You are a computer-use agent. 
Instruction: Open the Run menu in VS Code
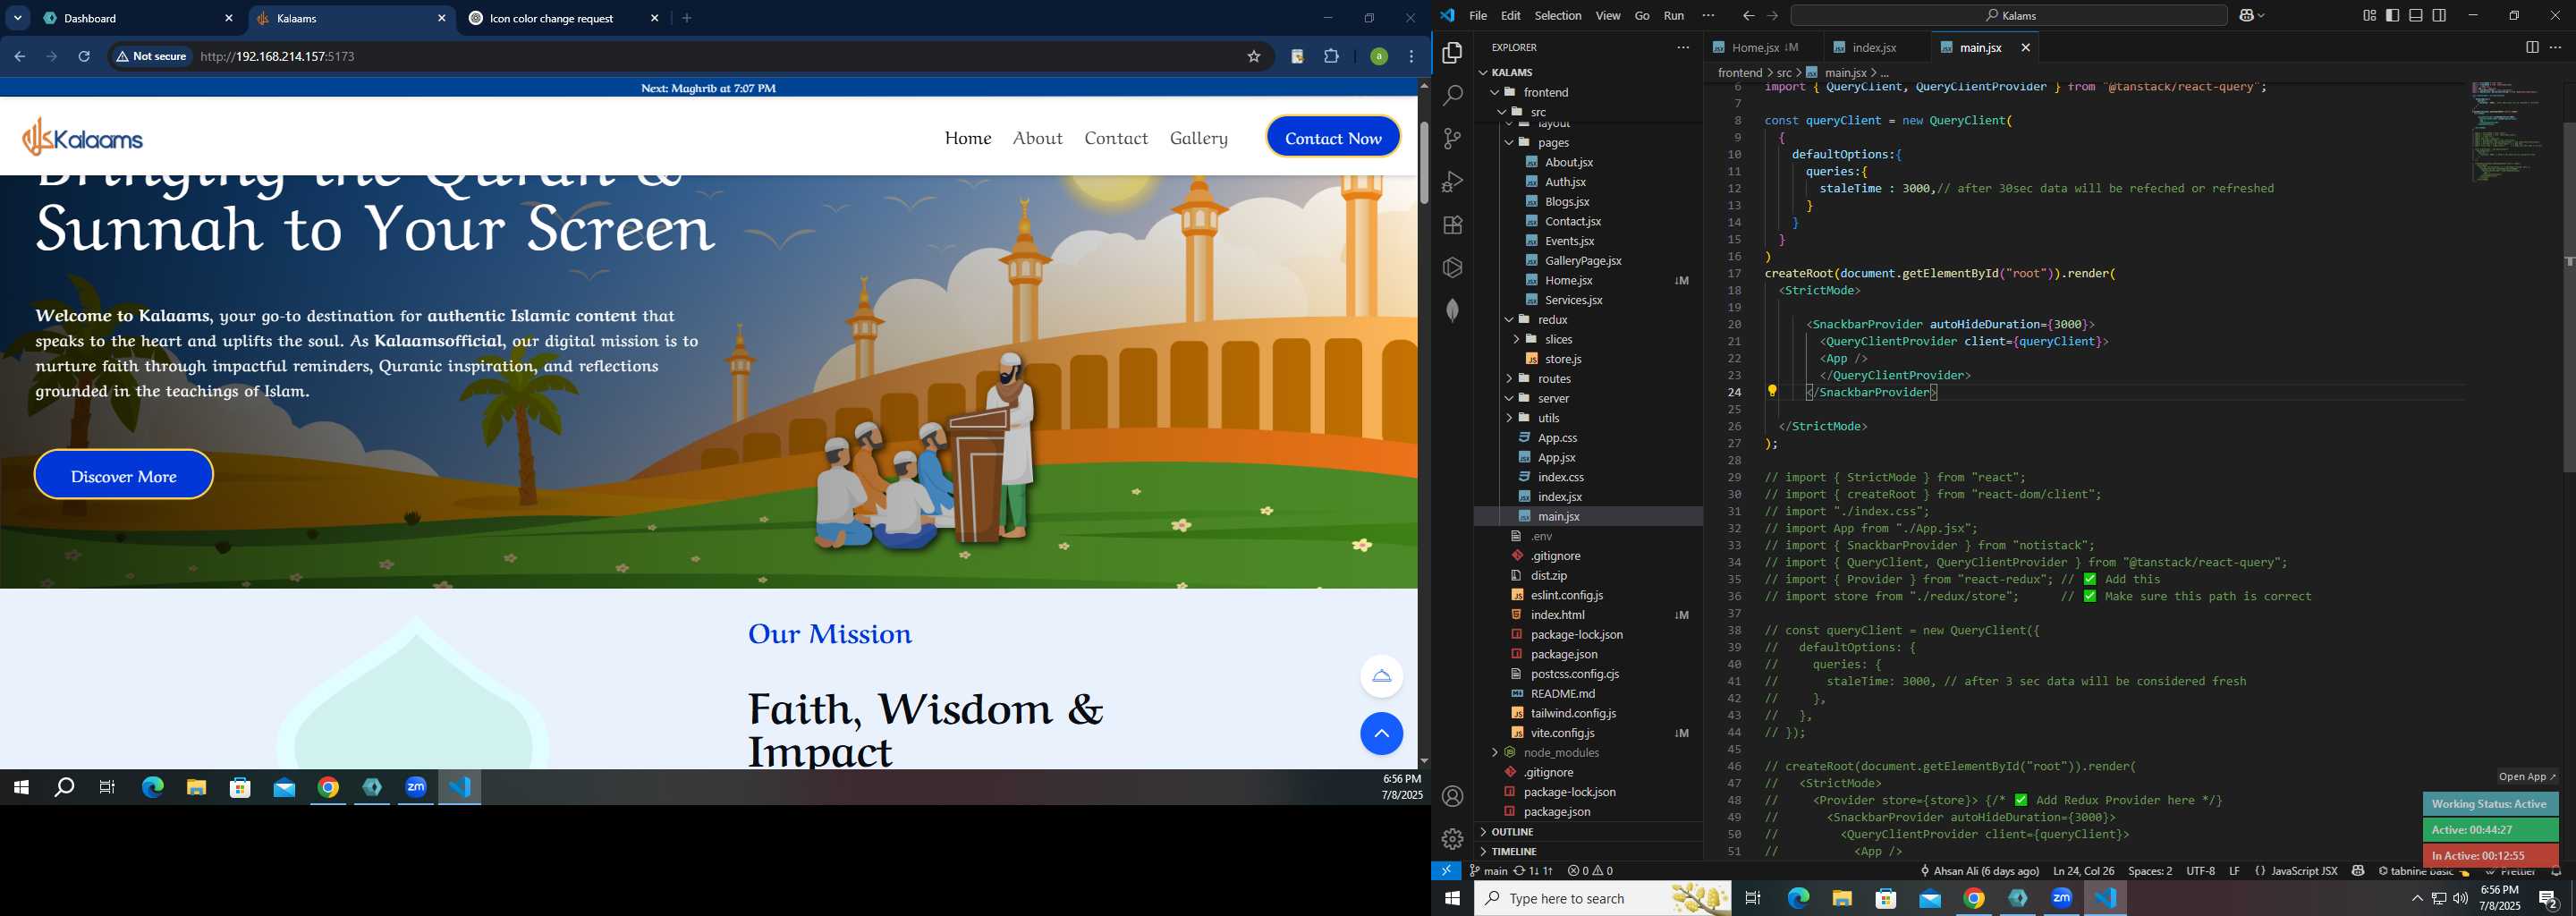pos(1673,16)
